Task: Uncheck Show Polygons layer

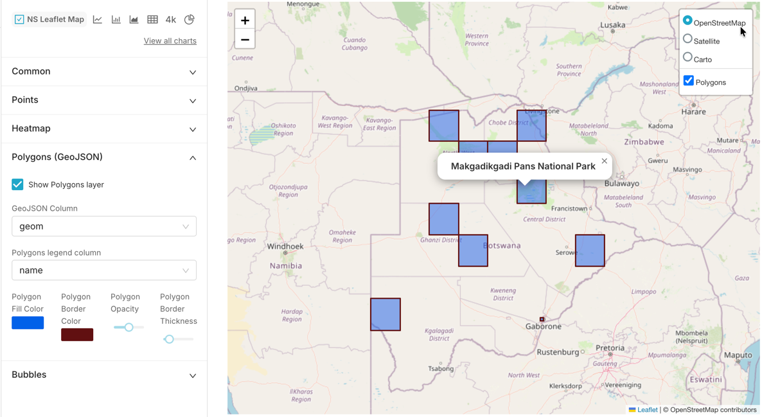Action: click(17, 184)
